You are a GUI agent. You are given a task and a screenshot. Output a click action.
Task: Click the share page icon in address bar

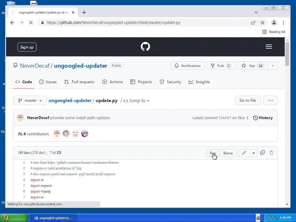pyautogui.click(x=253, y=23)
